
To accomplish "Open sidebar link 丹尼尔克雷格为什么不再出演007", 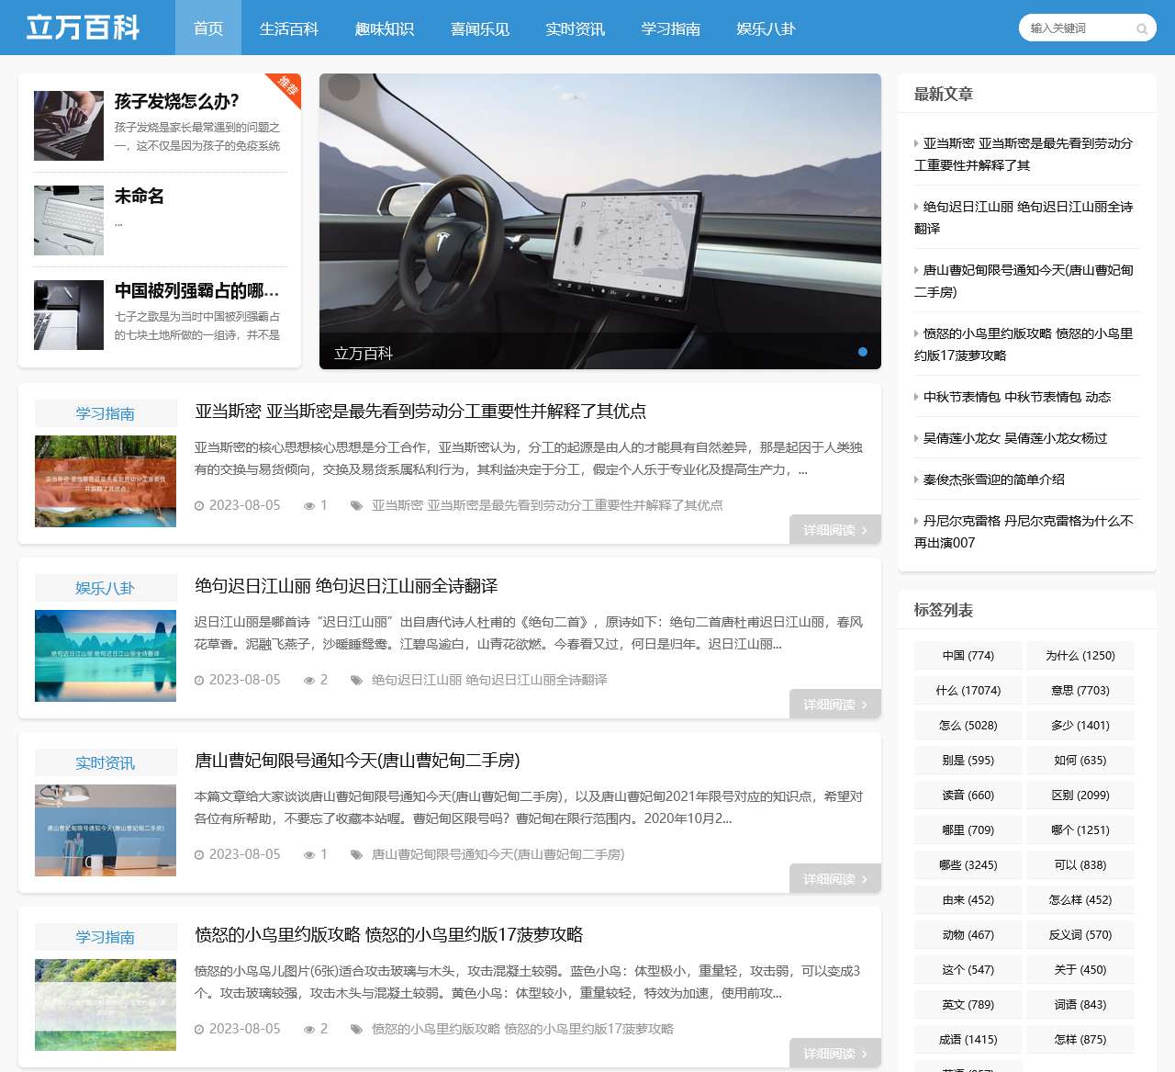I will (x=1024, y=532).
